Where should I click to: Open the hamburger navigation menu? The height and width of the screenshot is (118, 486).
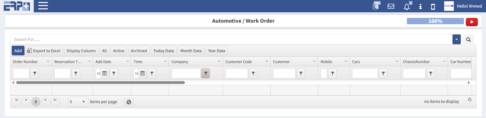43,6
